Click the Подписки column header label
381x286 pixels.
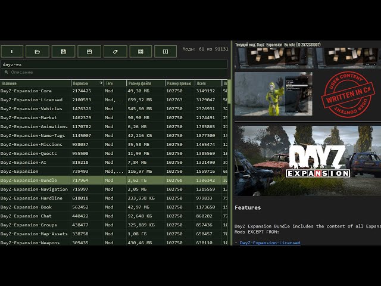point(80,83)
